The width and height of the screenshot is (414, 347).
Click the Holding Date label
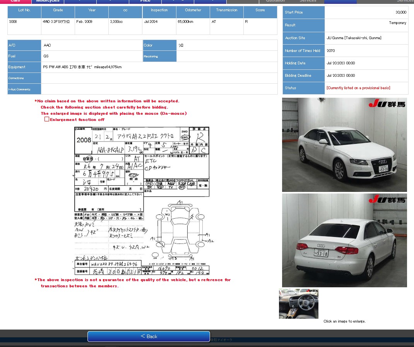304,63
